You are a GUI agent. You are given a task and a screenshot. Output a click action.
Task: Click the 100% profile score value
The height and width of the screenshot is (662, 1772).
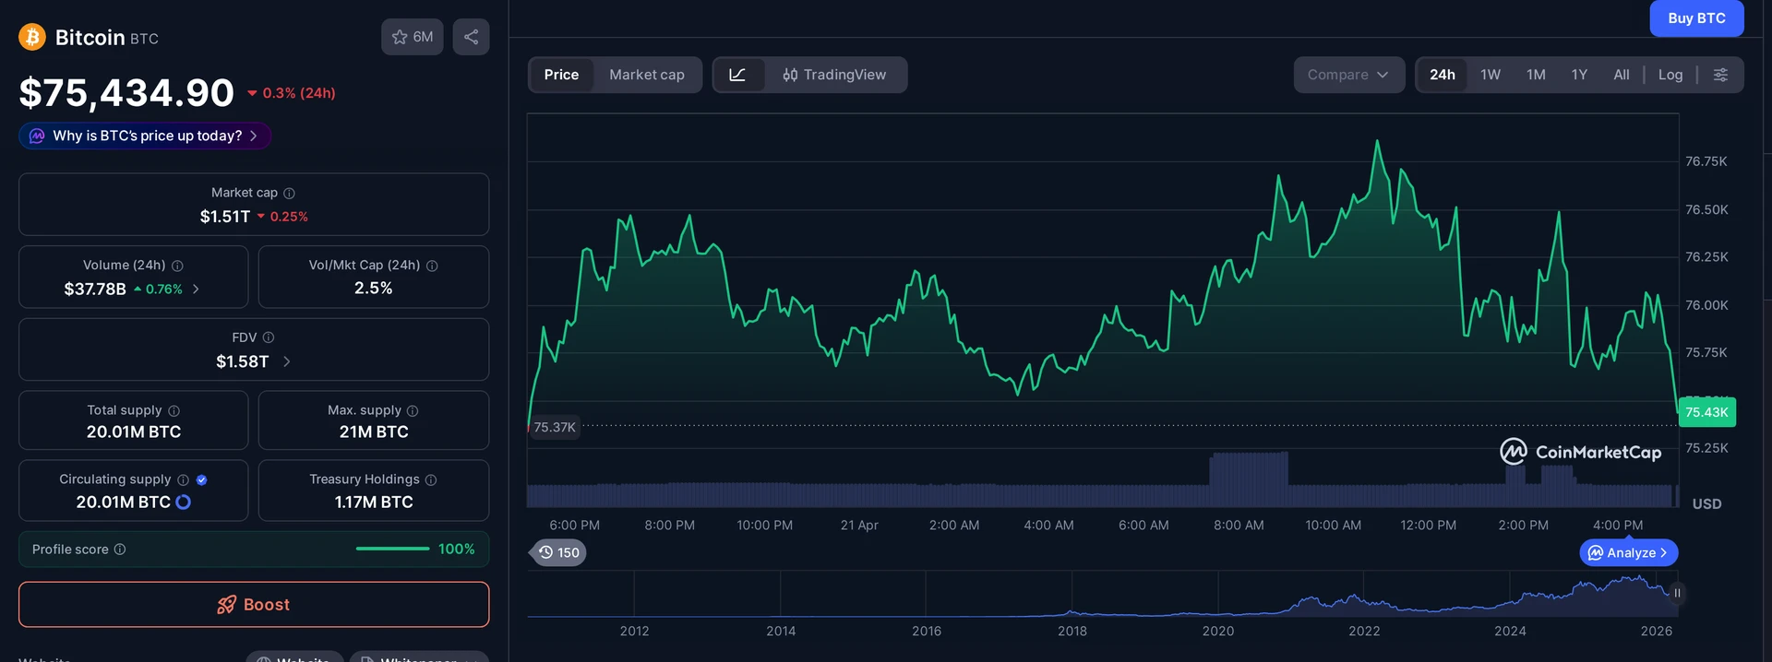pyautogui.click(x=456, y=549)
